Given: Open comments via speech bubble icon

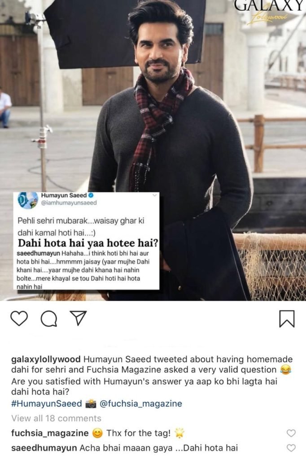Looking at the screenshot, I should [x=48, y=319].
